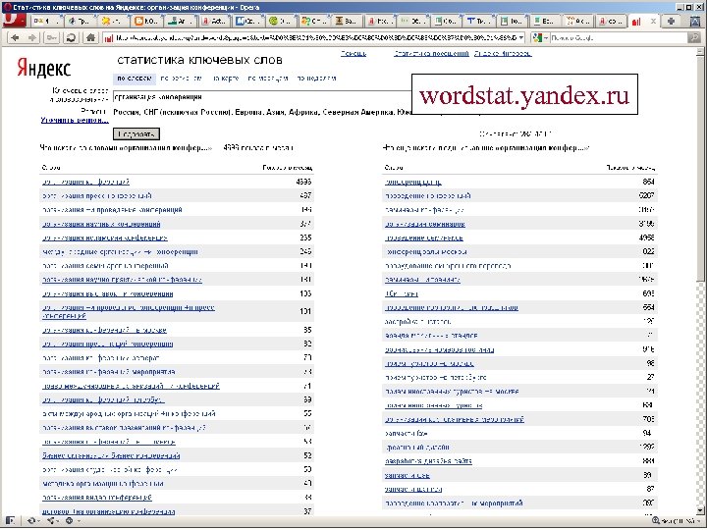Image resolution: width=707 pixels, height=530 pixels.
Task: Open right column 'конференц залы' top link
Action: [x=413, y=183]
